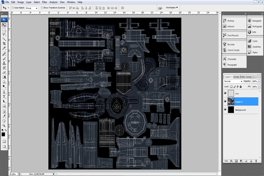
Task: Toggle lock all
Action: 241,87
